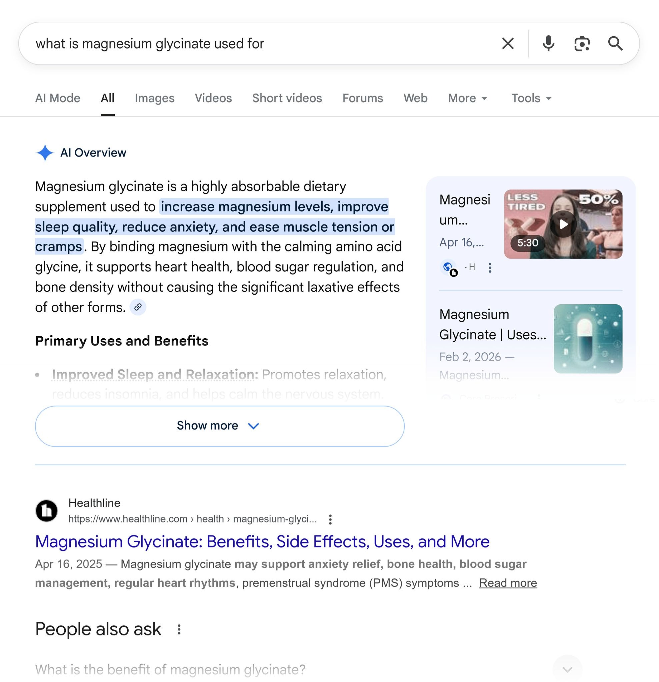Open Google Lens camera search
This screenshot has height=682, width=659.
point(582,44)
